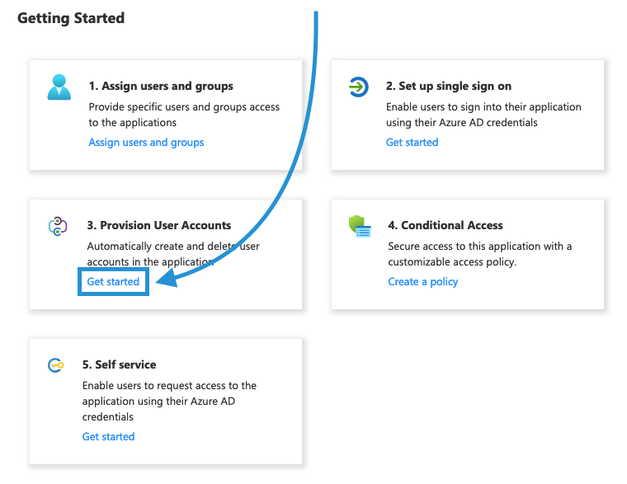
Task: Click the Conditional Access shield icon
Action: tap(360, 226)
